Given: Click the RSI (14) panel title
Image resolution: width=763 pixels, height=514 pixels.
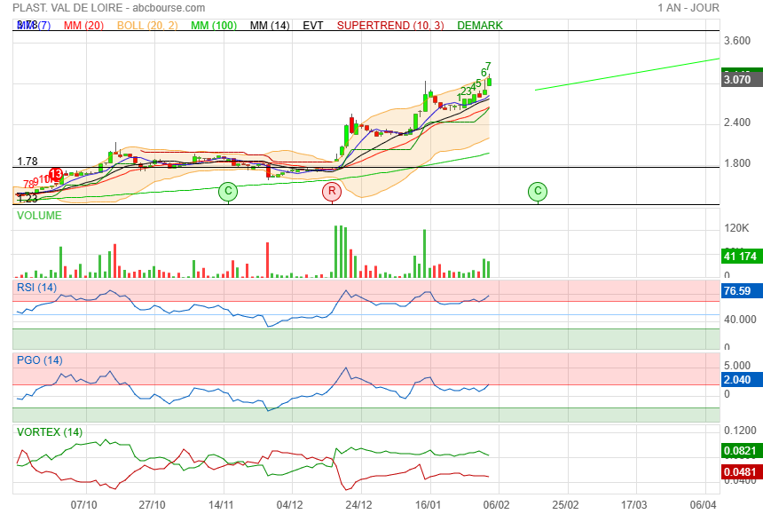Looking at the screenshot, I should (x=37, y=287).
